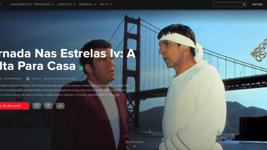The image size is (267, 150).
Task: Focus the search input field
Action: pos(228,4)
